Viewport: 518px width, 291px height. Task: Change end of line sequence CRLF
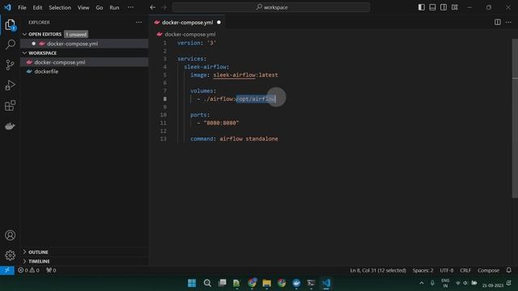coord(465,270)
